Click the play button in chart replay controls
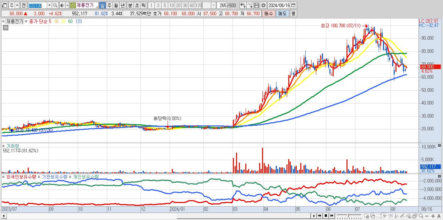 pyautogui.click(x=314, y=216)
